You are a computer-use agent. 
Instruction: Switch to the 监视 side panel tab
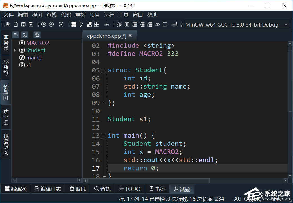[6, 67]
